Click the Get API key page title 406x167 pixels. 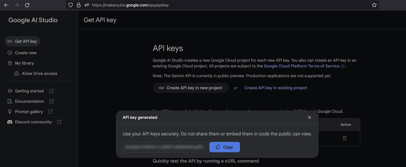(x=100, y=20)
